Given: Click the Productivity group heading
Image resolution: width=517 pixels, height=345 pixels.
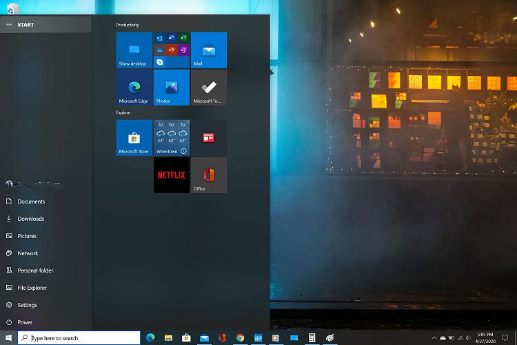Looking at the screenshot, I should click(x=128, y=25).
